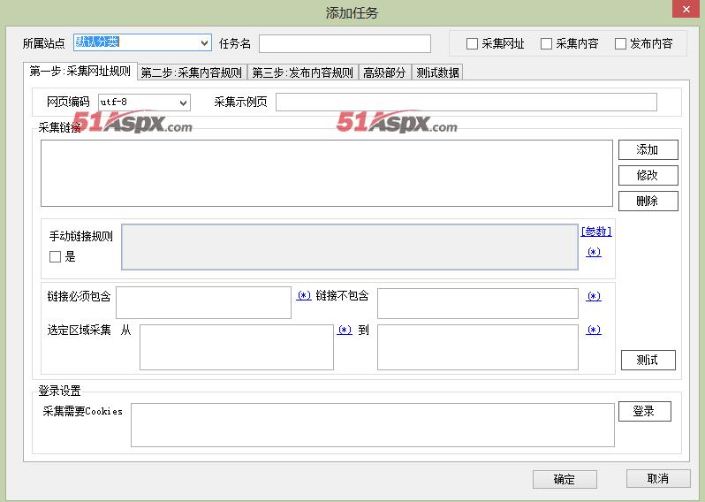Open the 第三步:发布内容规则 tab
Image resolution: width=705 pixels, height=502 pixels.
pos(302,72)
